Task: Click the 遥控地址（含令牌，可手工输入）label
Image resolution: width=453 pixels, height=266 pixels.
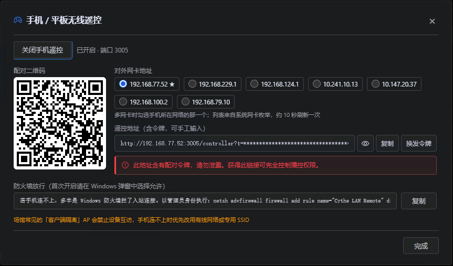Action: tap(160, 129)
